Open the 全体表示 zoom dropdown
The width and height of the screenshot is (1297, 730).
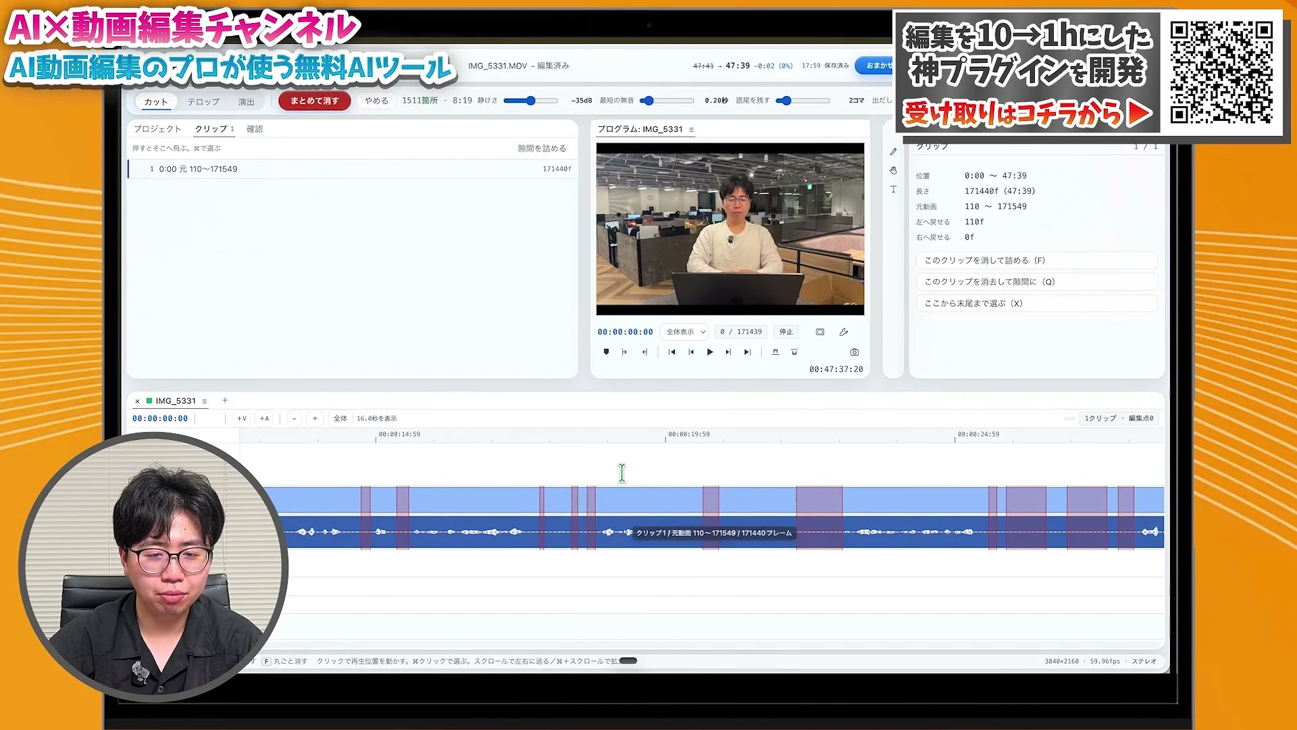click(x=685, y=332)
